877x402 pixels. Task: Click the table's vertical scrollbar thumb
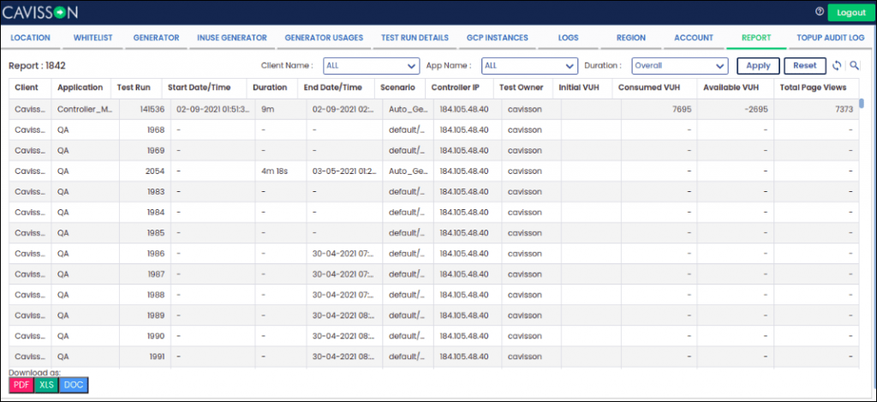click(x=862, y=103)
